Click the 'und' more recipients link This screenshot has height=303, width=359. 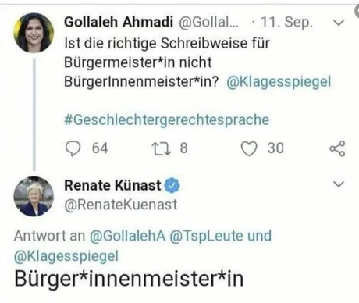259,236
